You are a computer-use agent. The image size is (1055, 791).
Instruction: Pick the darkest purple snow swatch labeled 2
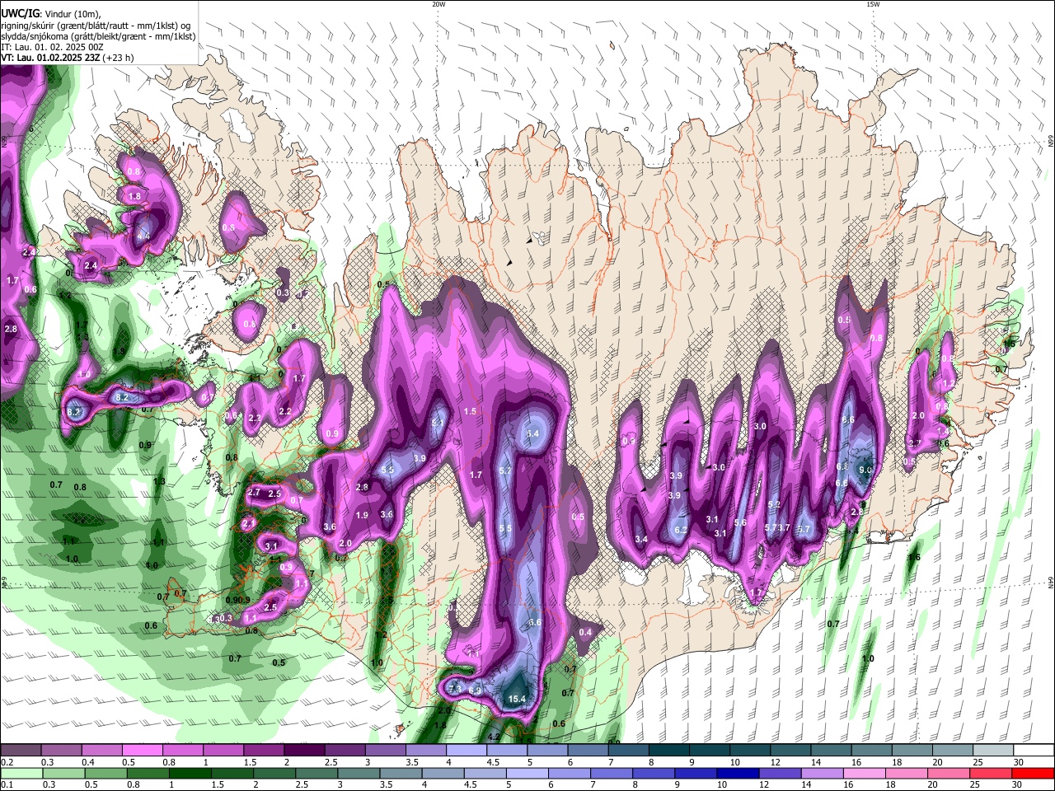(303, 750)
